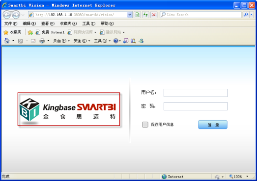This screenshot has height=181, width=257.
Task: Focus the 用户名 username input field
Action: point(196,93)
